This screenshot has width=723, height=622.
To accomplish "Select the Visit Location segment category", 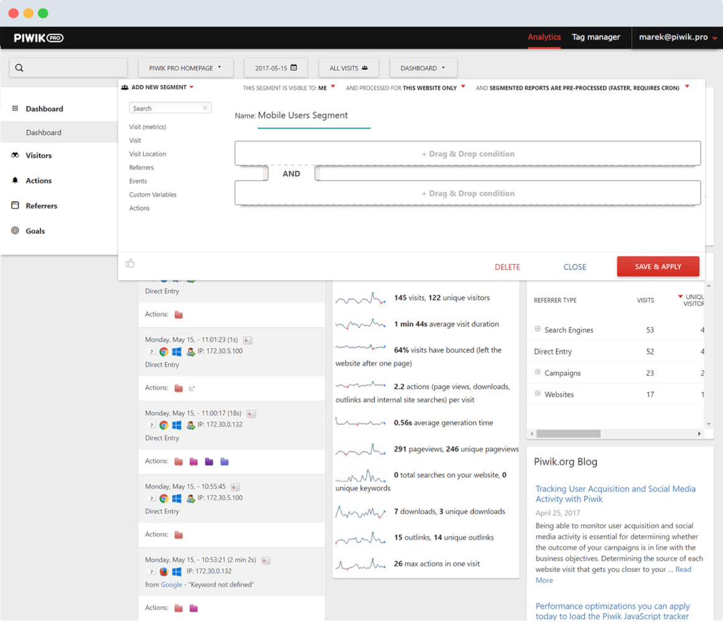I will (147, 154).
